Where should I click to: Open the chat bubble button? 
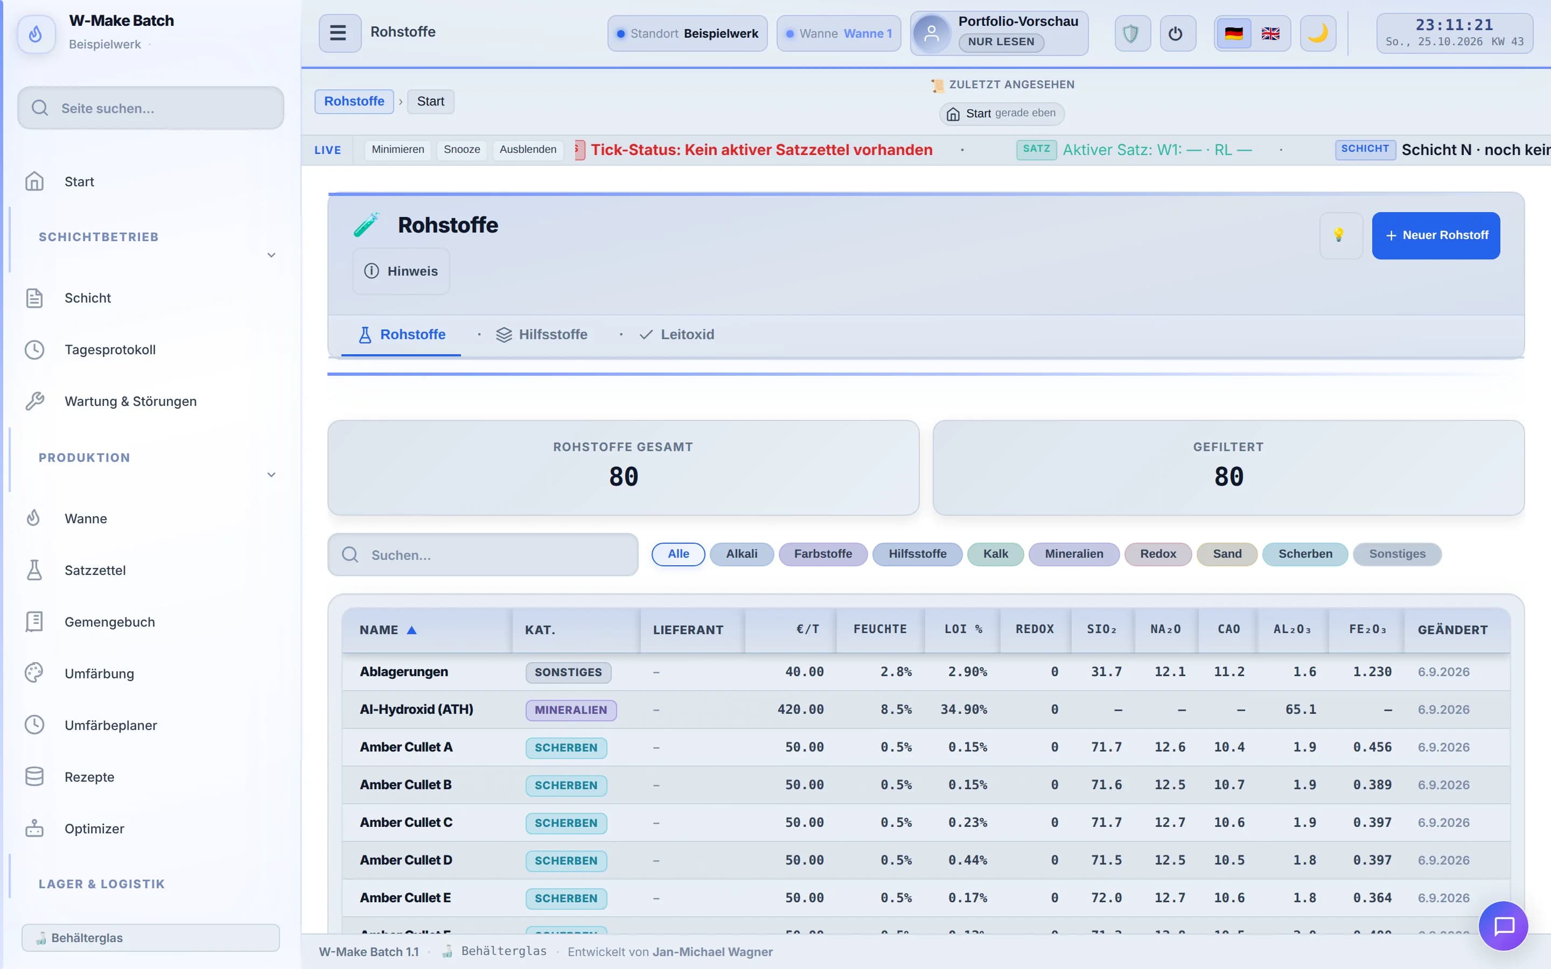click(1503, 925)
